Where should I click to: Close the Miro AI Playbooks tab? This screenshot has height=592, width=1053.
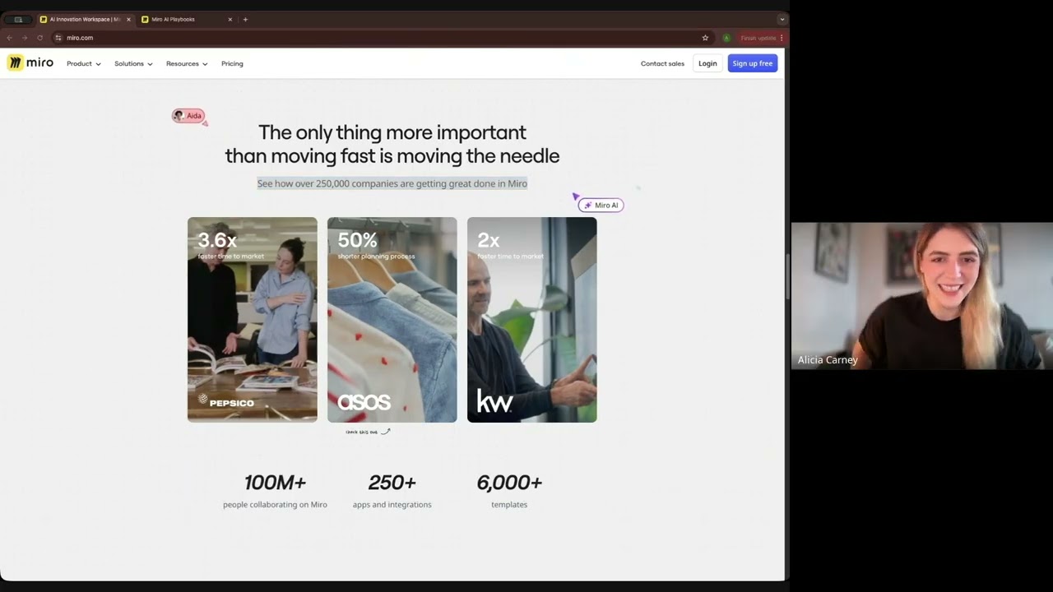click(x=230, y=19)
